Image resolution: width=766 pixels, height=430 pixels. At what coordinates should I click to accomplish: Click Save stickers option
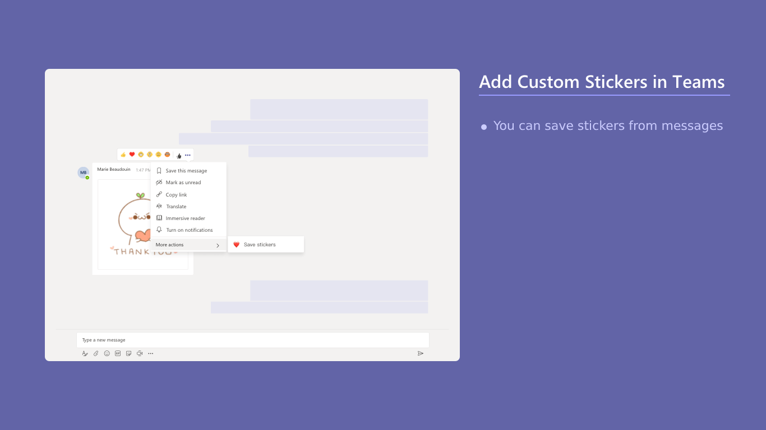(x=260, y=245)
